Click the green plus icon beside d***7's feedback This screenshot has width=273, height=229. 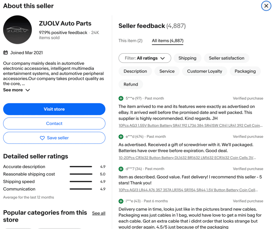click(121, 169)
